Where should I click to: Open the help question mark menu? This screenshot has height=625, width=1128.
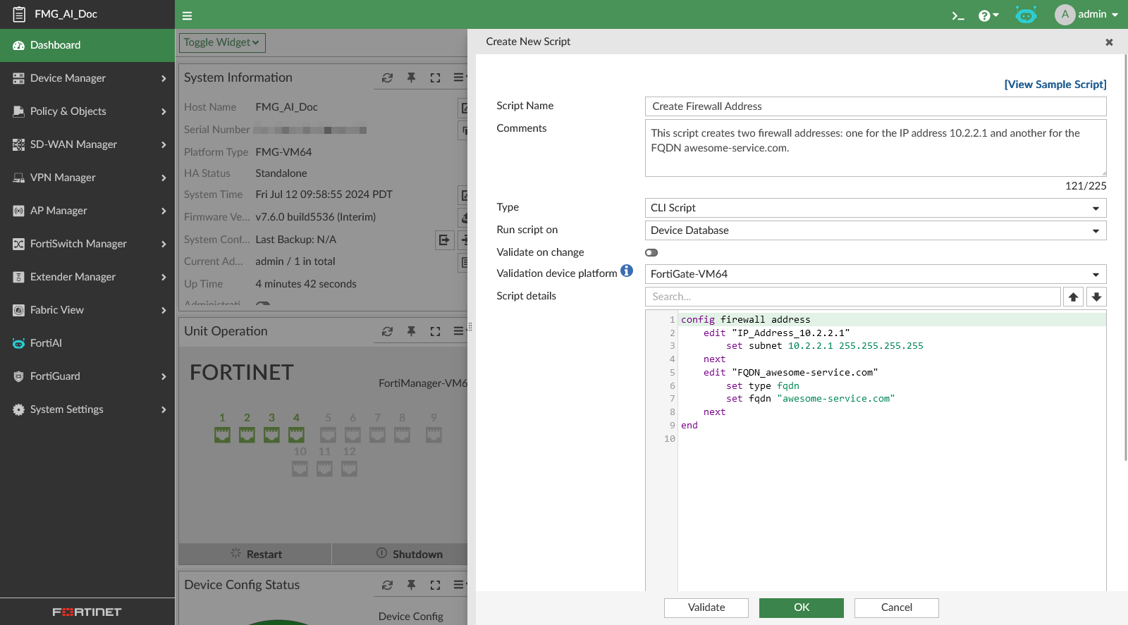988,16
